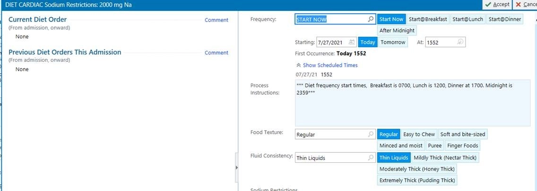This screenshot has width=537, height=191.
Task: Collapse the Show Scheduled Times section
Action: tap(327, 65)
